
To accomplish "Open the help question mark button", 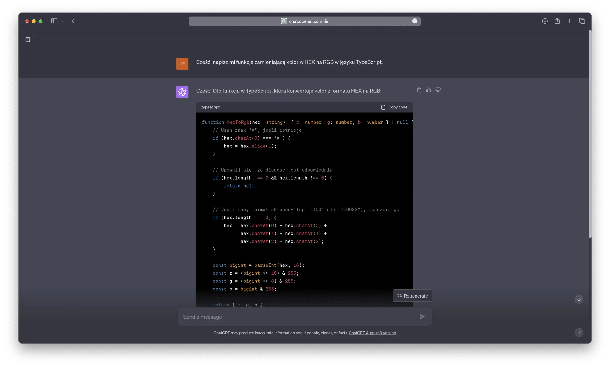I will [579, 333].
